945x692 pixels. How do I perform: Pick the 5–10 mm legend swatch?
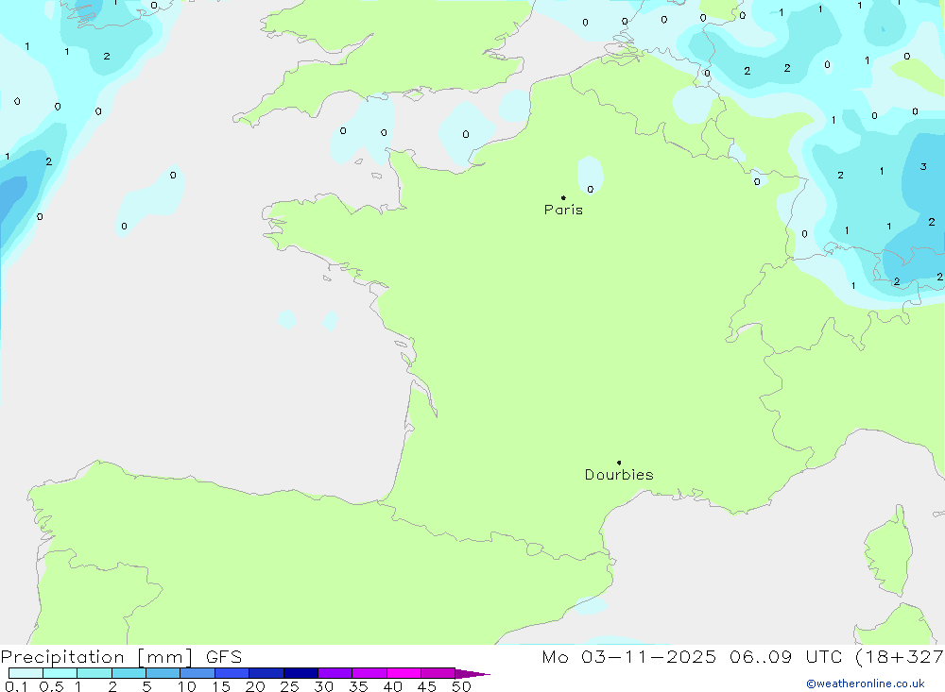(163, 673)
